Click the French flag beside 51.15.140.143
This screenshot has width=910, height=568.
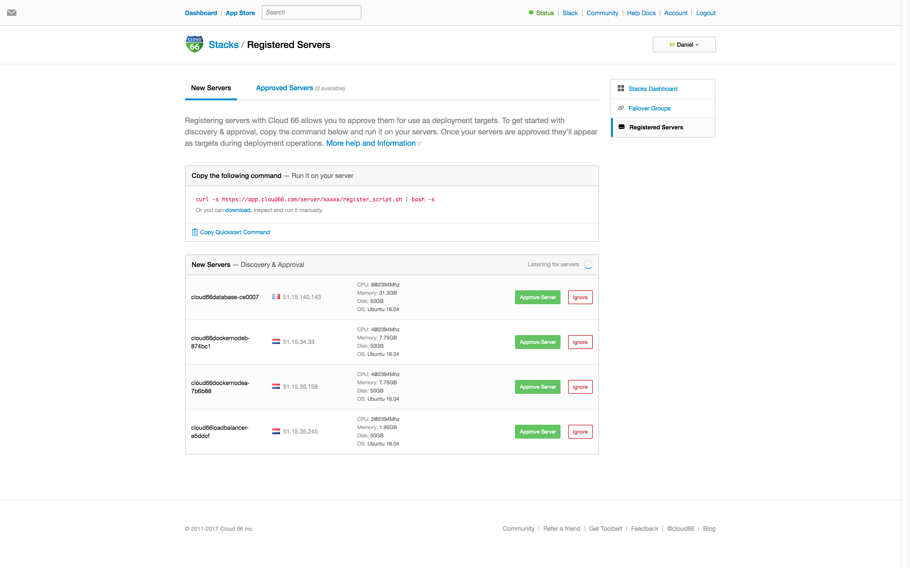[276, 297]
